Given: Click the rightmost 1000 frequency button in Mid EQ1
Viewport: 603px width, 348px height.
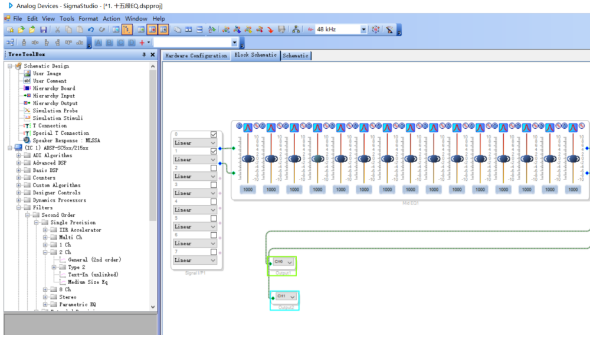Looking at the screenshot, I should coord(573,190).
